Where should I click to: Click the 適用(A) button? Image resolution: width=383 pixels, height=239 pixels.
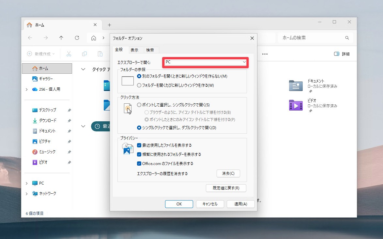coord(240,204)
